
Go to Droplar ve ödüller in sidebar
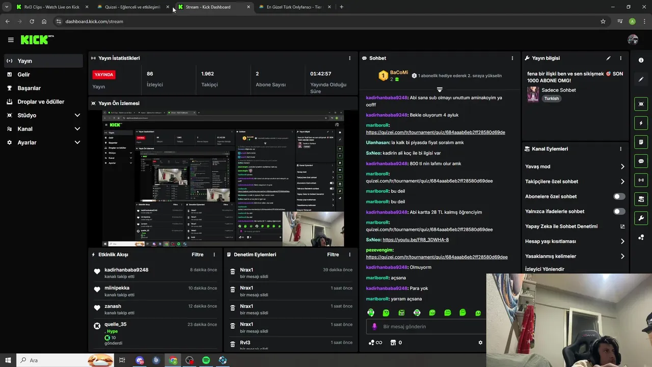tap(43, 102)
